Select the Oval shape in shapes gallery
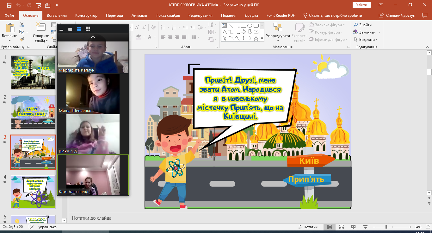The height and width of the screenshot is (233, 432). coord(250,26)
